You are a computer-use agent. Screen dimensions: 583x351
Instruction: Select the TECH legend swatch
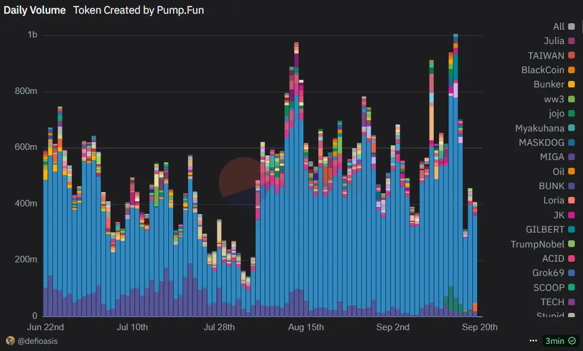(x=572, y=302)
